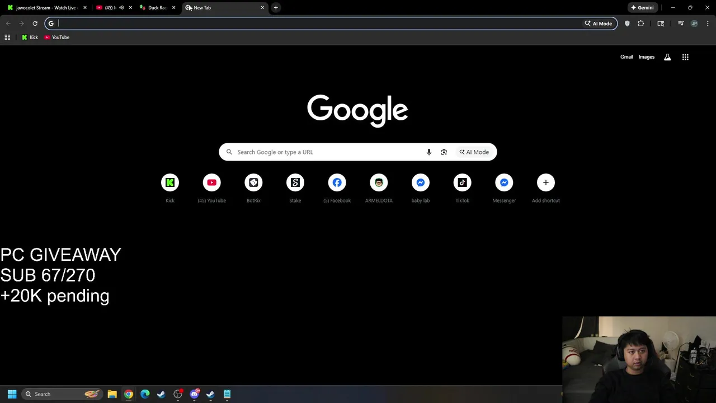Open the Kick bookmark in bookmarks bar

click(x=30, y=37)
